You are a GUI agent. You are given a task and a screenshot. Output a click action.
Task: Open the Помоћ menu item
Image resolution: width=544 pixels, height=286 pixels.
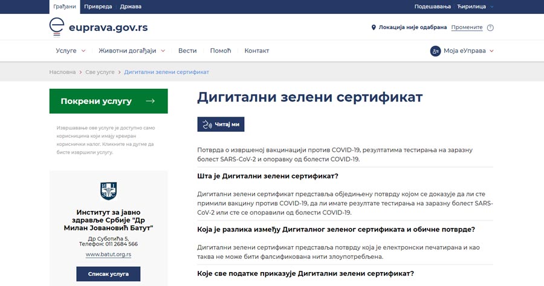[x=221, y=51]
